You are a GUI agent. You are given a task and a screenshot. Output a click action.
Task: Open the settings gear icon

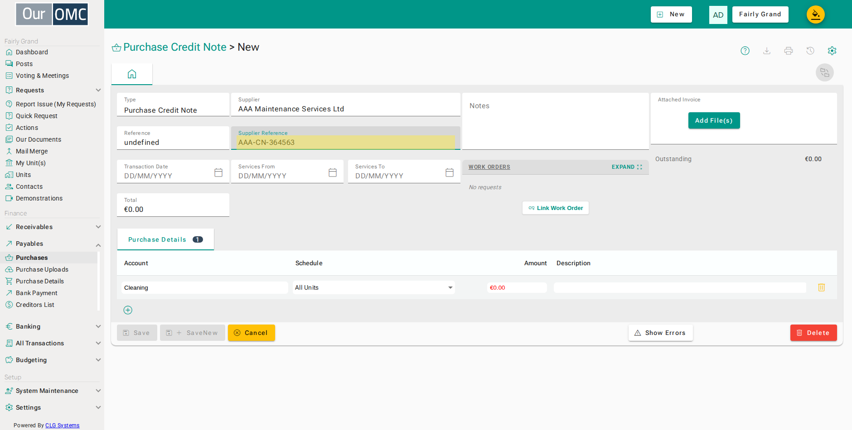pyautogui.click(x=832, y=51)
